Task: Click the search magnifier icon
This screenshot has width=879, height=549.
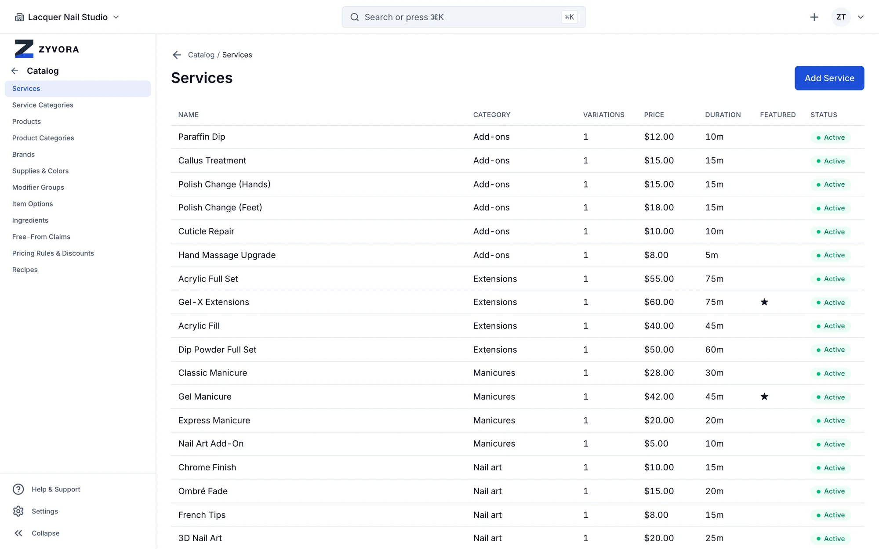Action: pos(354,17)
